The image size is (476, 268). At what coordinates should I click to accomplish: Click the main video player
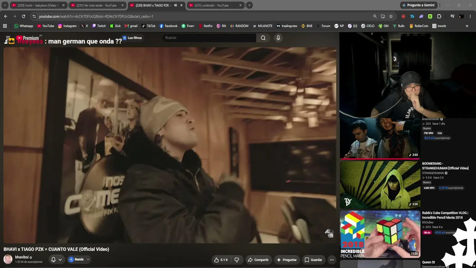pyautogui.click(x=170, y=145)
